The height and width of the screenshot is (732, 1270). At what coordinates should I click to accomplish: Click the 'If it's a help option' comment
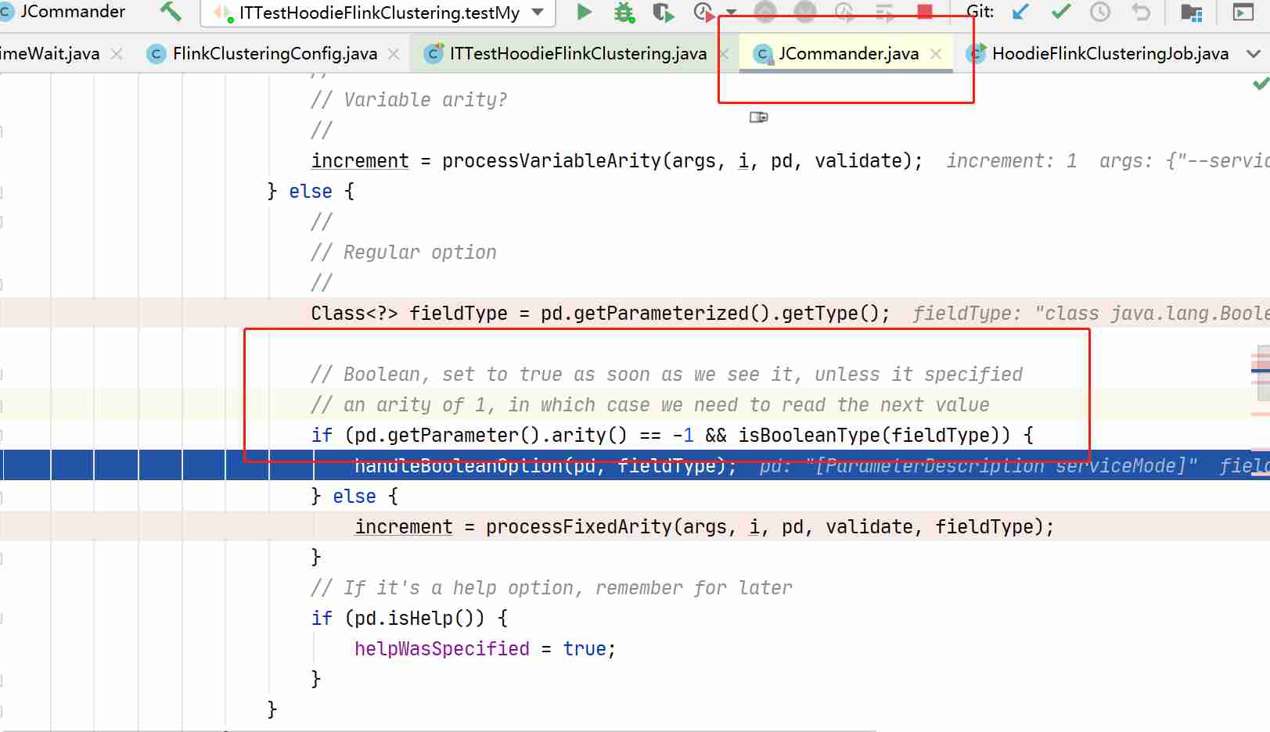pyautogui.click(x=552, y=588)
